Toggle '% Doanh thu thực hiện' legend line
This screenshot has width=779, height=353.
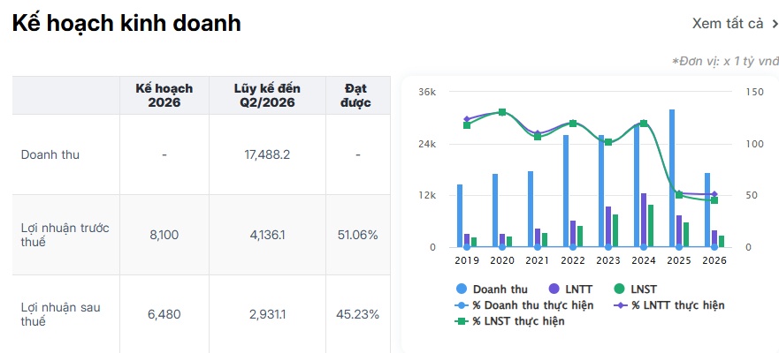tap(524, 305)
